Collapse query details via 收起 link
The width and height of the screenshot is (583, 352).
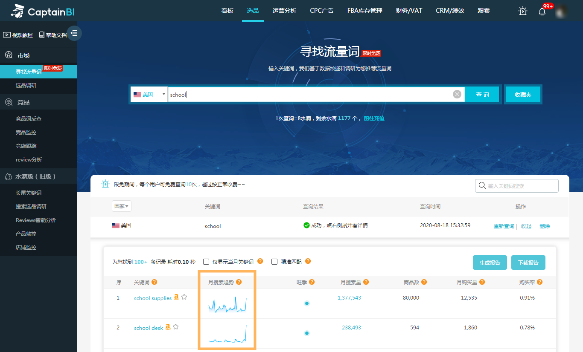(526, 226)
